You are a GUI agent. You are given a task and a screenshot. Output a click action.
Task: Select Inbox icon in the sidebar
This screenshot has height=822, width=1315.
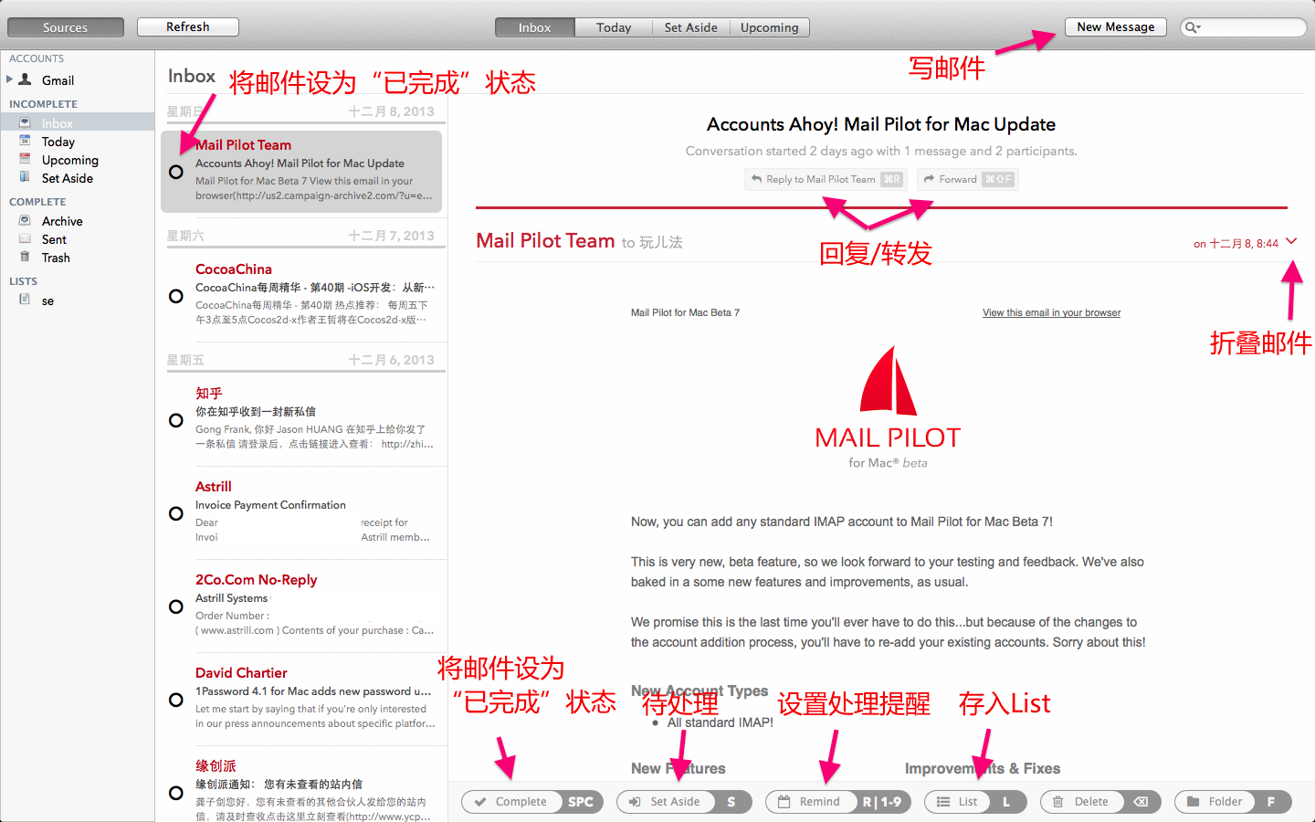25,122
